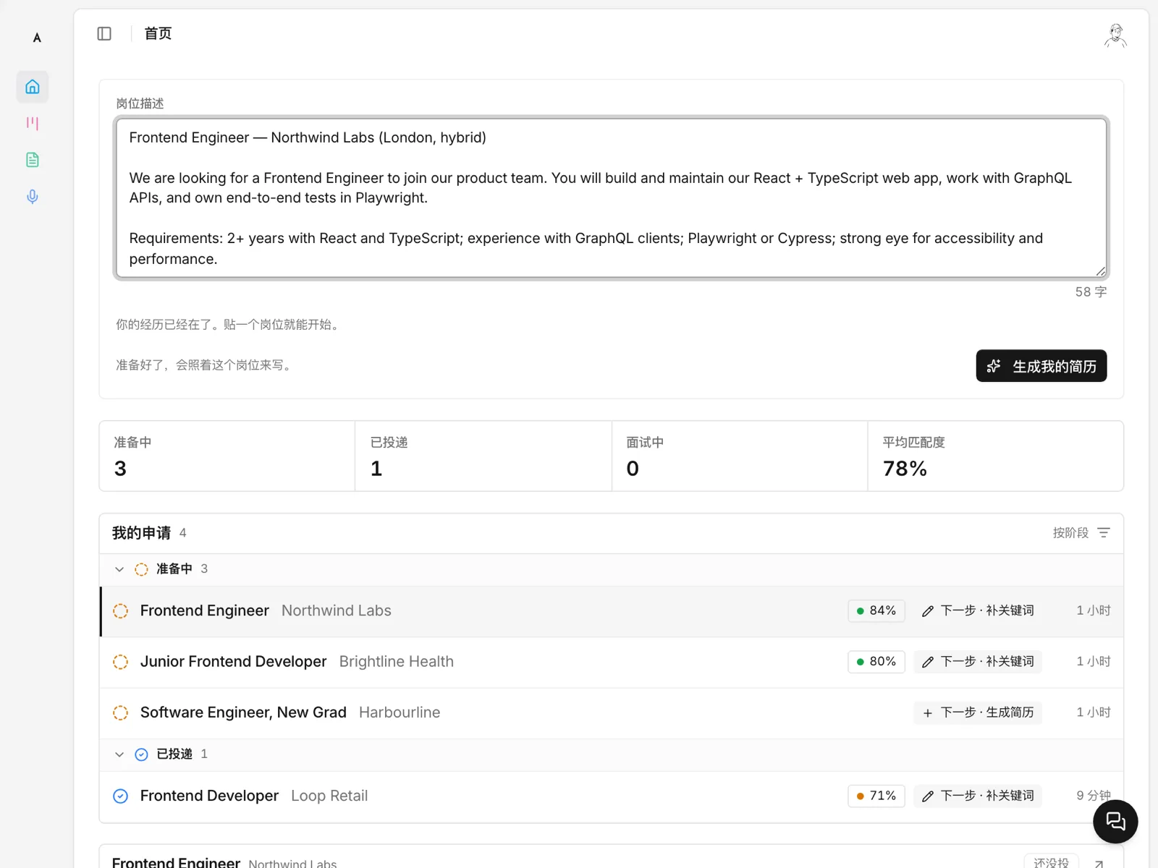
Task: Open Junior Frontend Developer row title
Action: click(x=233, y=662)
